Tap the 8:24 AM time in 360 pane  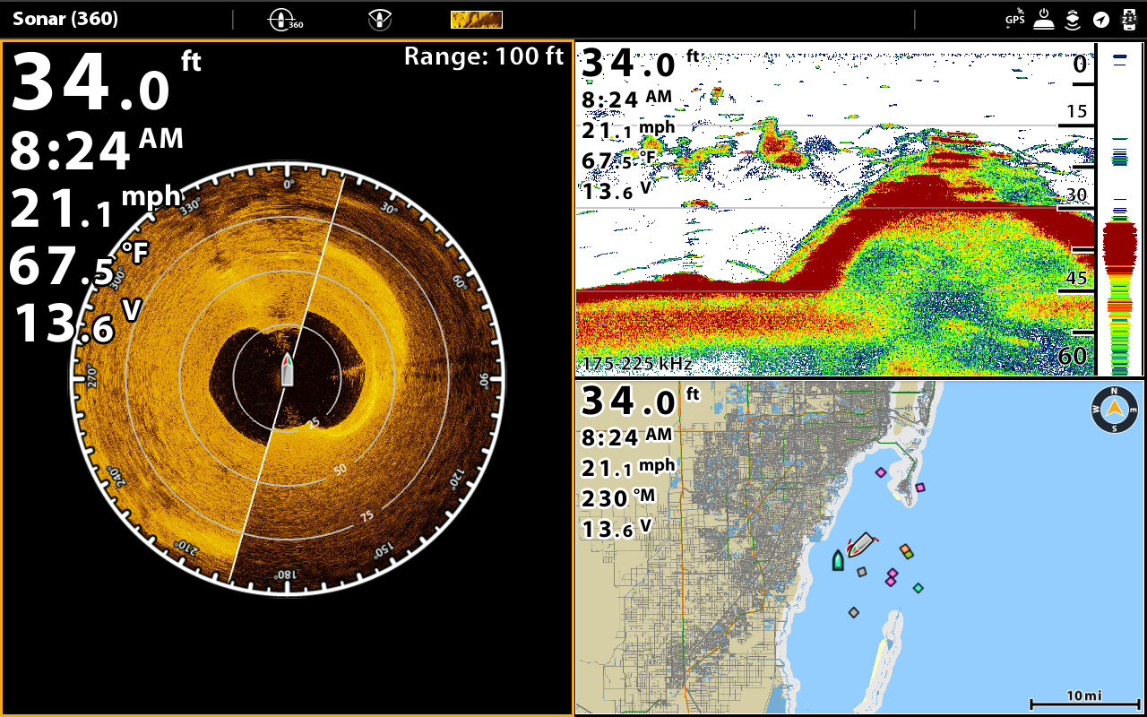(97, 151)
